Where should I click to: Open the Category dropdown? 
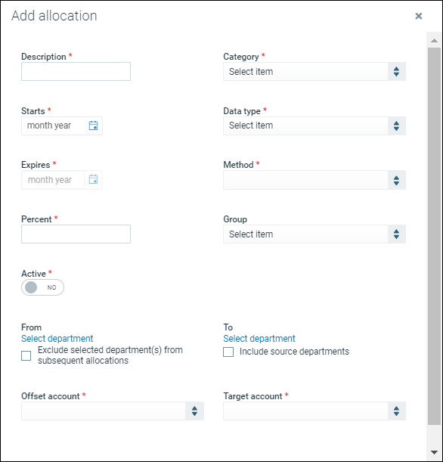(314, 72)
